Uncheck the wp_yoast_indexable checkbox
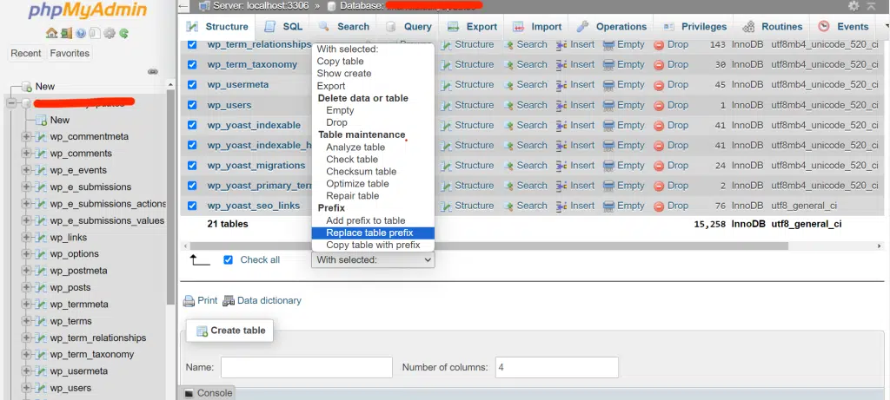Image resolution: width=890 pixels, height=400 pixels. coord(192,125)
